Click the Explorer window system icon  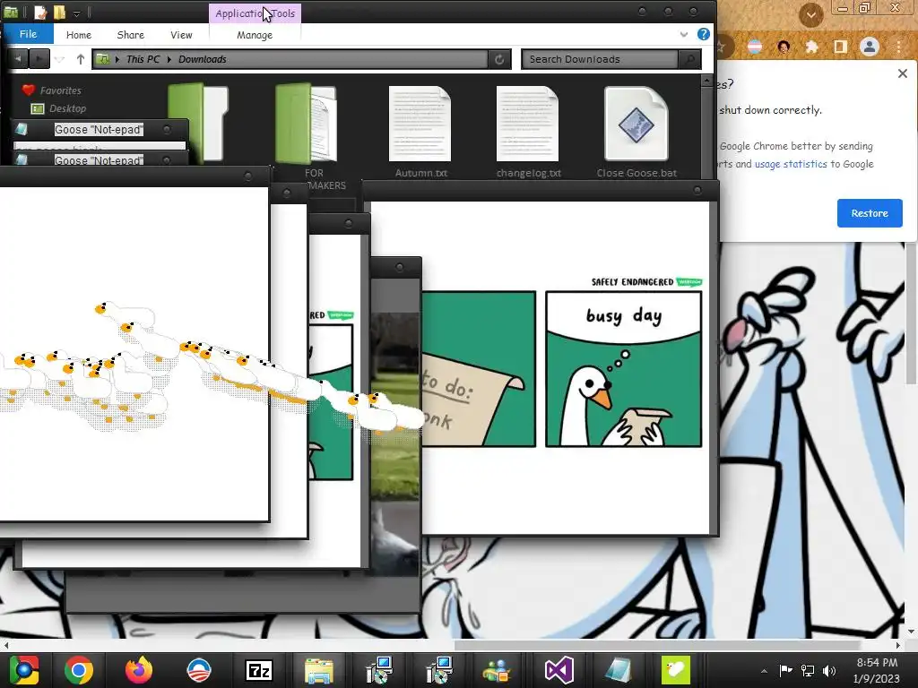coord(11,12)
